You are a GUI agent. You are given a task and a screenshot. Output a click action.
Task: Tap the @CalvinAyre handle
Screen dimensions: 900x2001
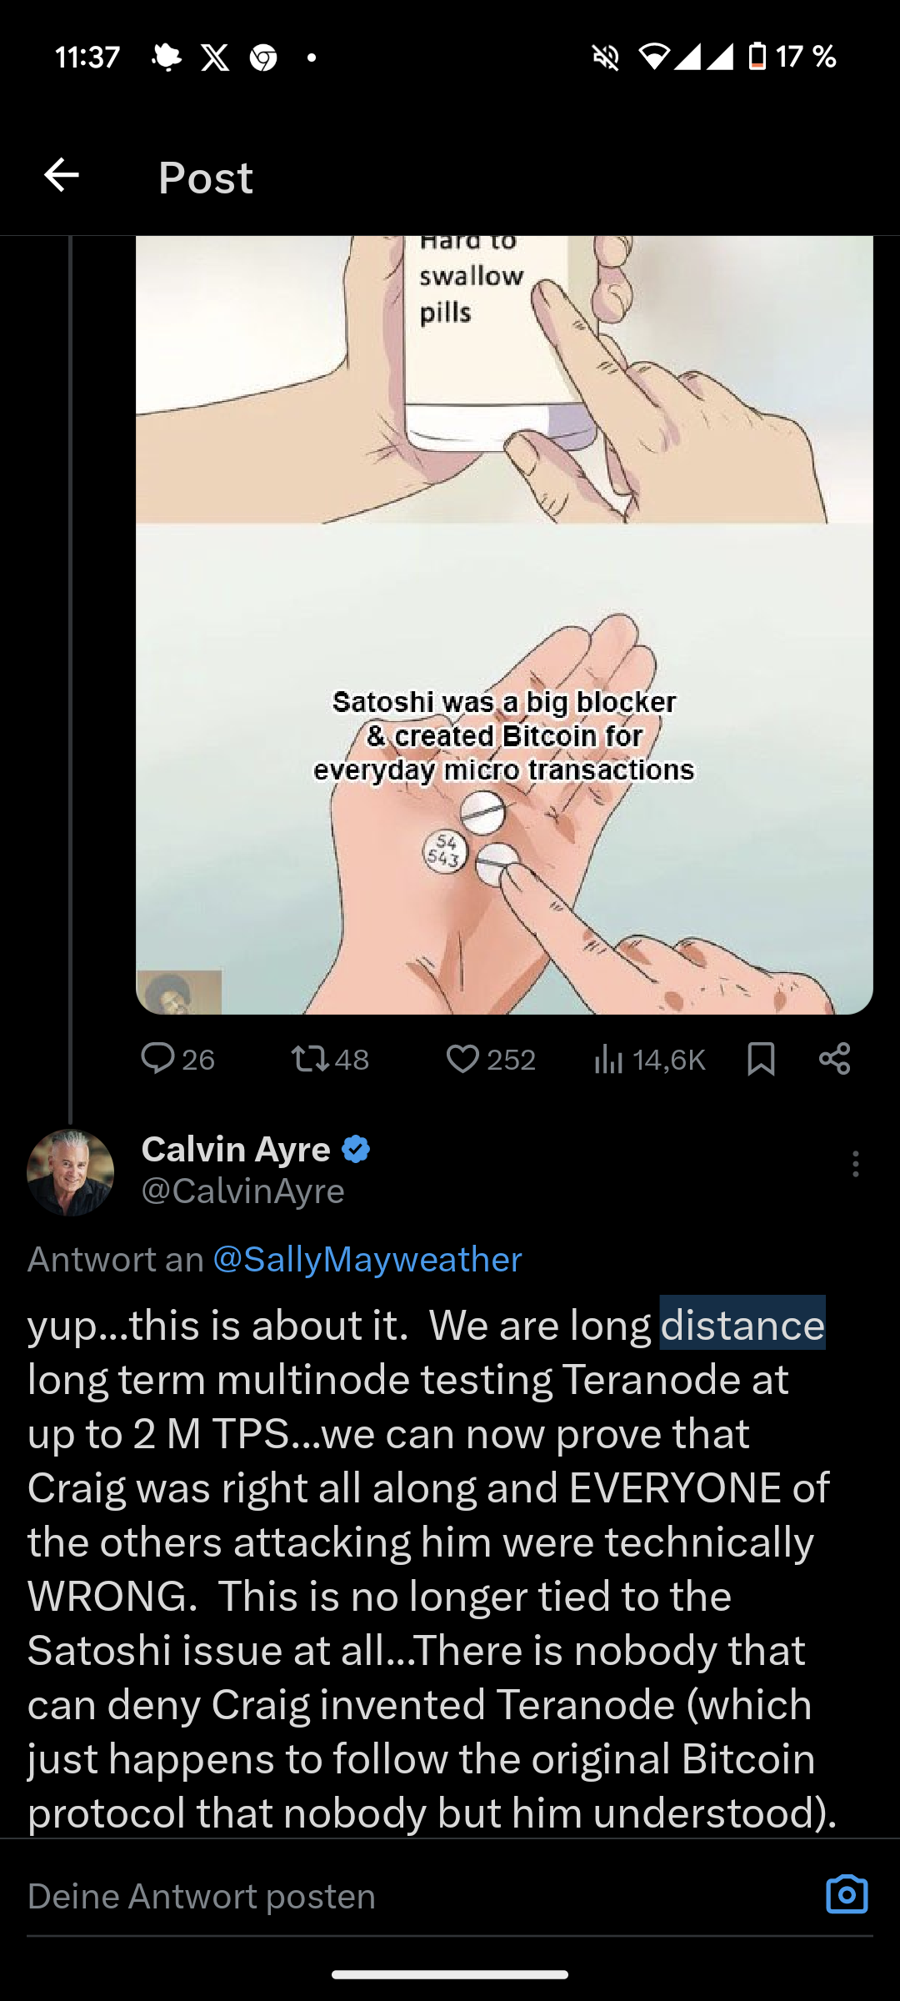242,1191
